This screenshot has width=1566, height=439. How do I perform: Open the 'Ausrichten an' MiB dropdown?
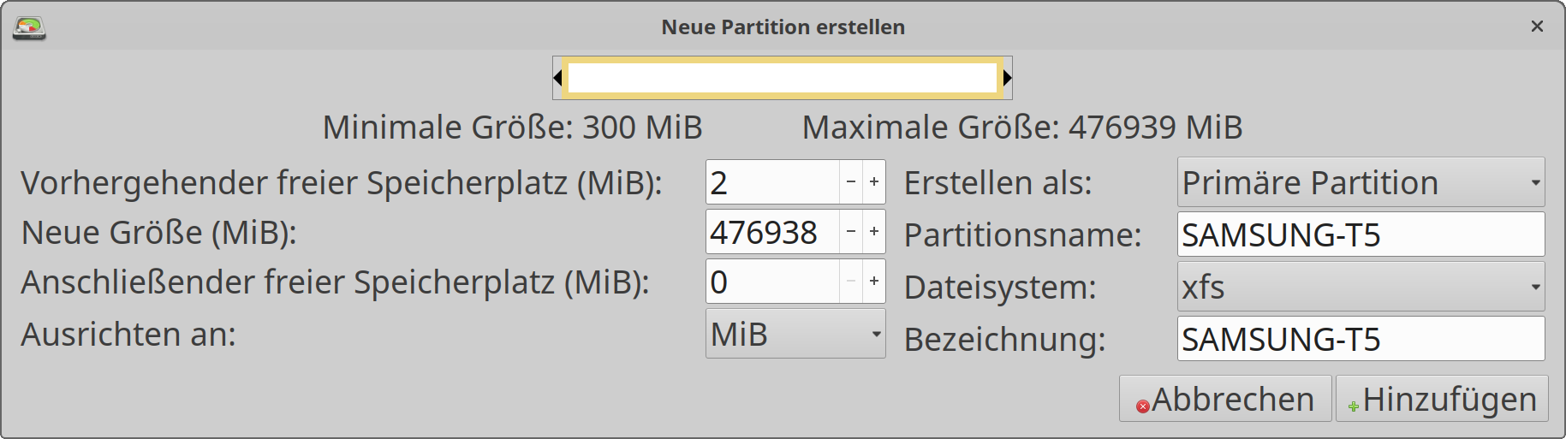795,334
